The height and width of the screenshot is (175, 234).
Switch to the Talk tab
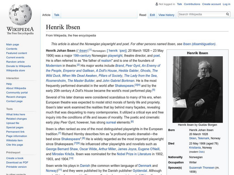[x=56, y=15]
